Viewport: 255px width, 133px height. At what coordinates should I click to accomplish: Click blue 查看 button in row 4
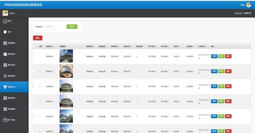tap(214, 101)
